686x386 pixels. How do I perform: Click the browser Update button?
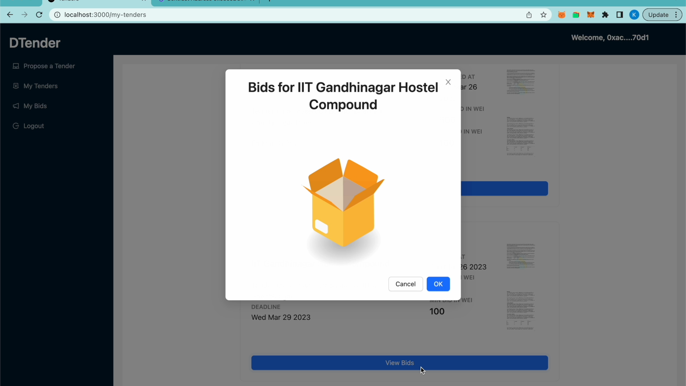[x=662, y=15]
